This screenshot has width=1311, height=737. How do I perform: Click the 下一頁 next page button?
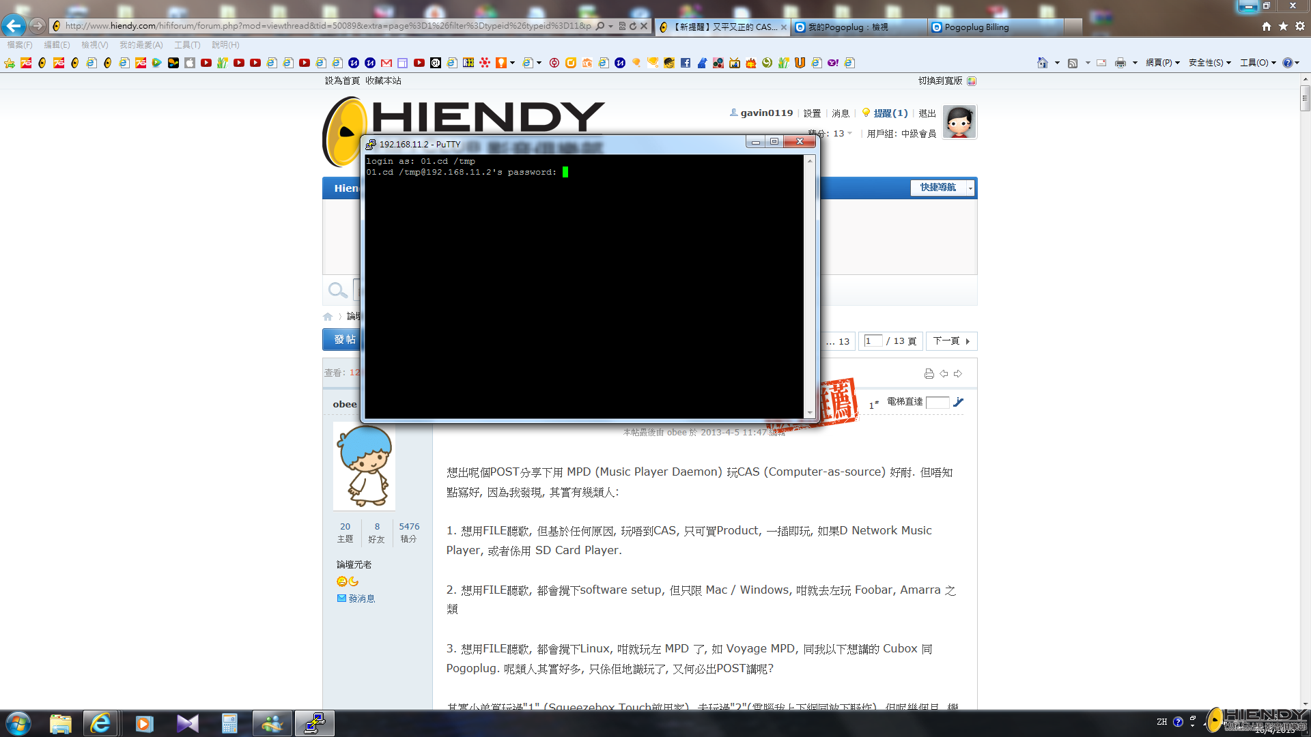point(951,341)
